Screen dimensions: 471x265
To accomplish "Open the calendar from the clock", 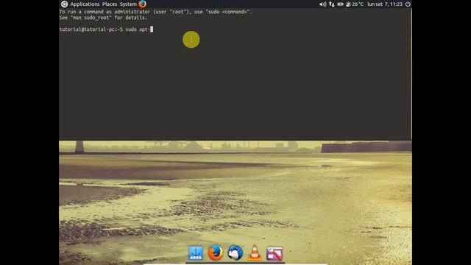I will 385,4.
